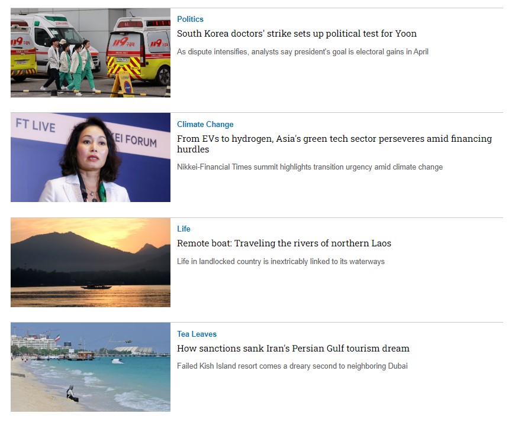Open the Life category link
Viewport: 528px width, 423px height.
point(183,229)
